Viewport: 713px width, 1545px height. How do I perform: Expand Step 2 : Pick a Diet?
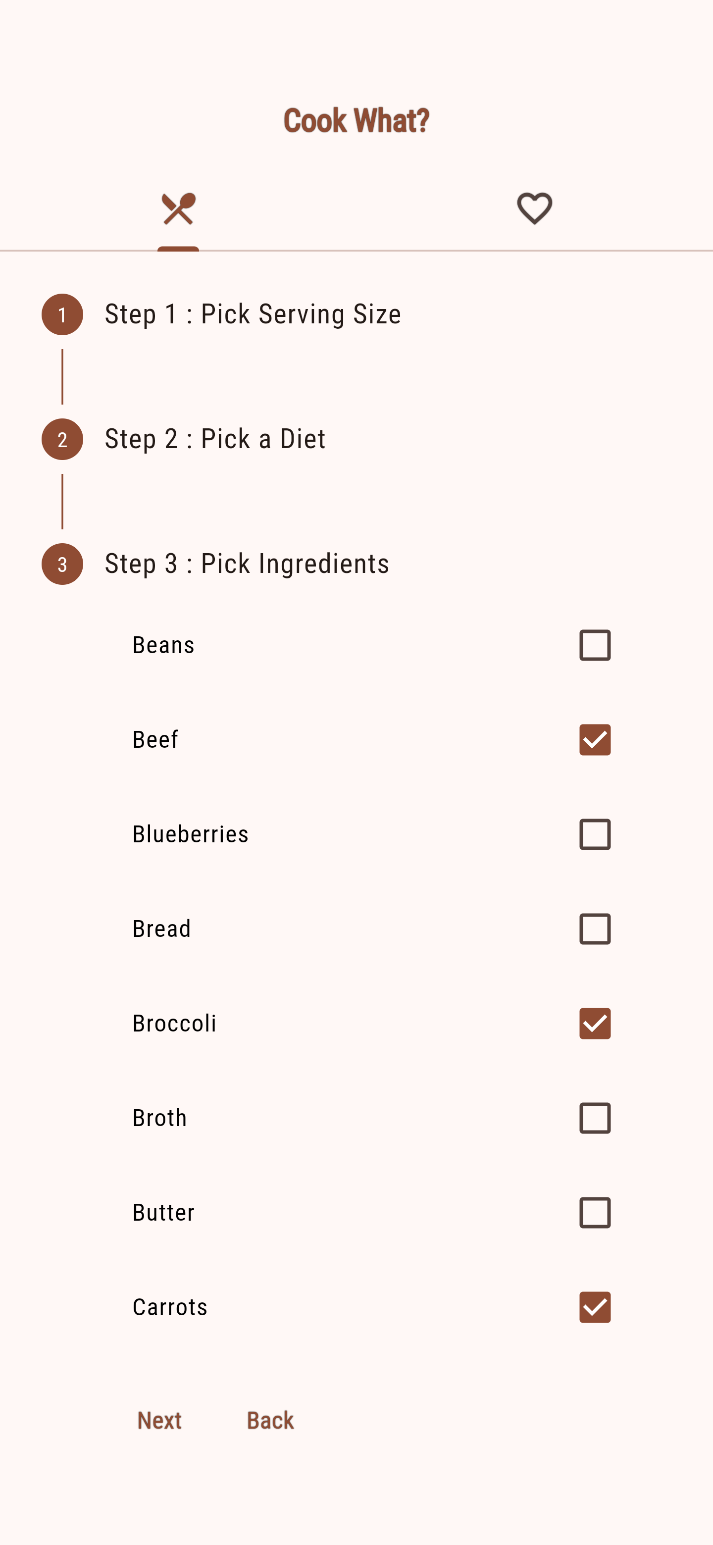(x=215, y=439)
